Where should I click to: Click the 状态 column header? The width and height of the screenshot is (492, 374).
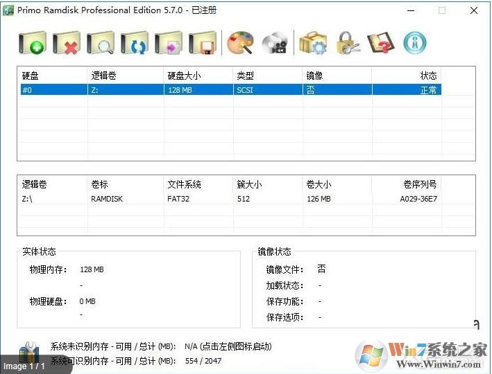click(x=428, y=75)
